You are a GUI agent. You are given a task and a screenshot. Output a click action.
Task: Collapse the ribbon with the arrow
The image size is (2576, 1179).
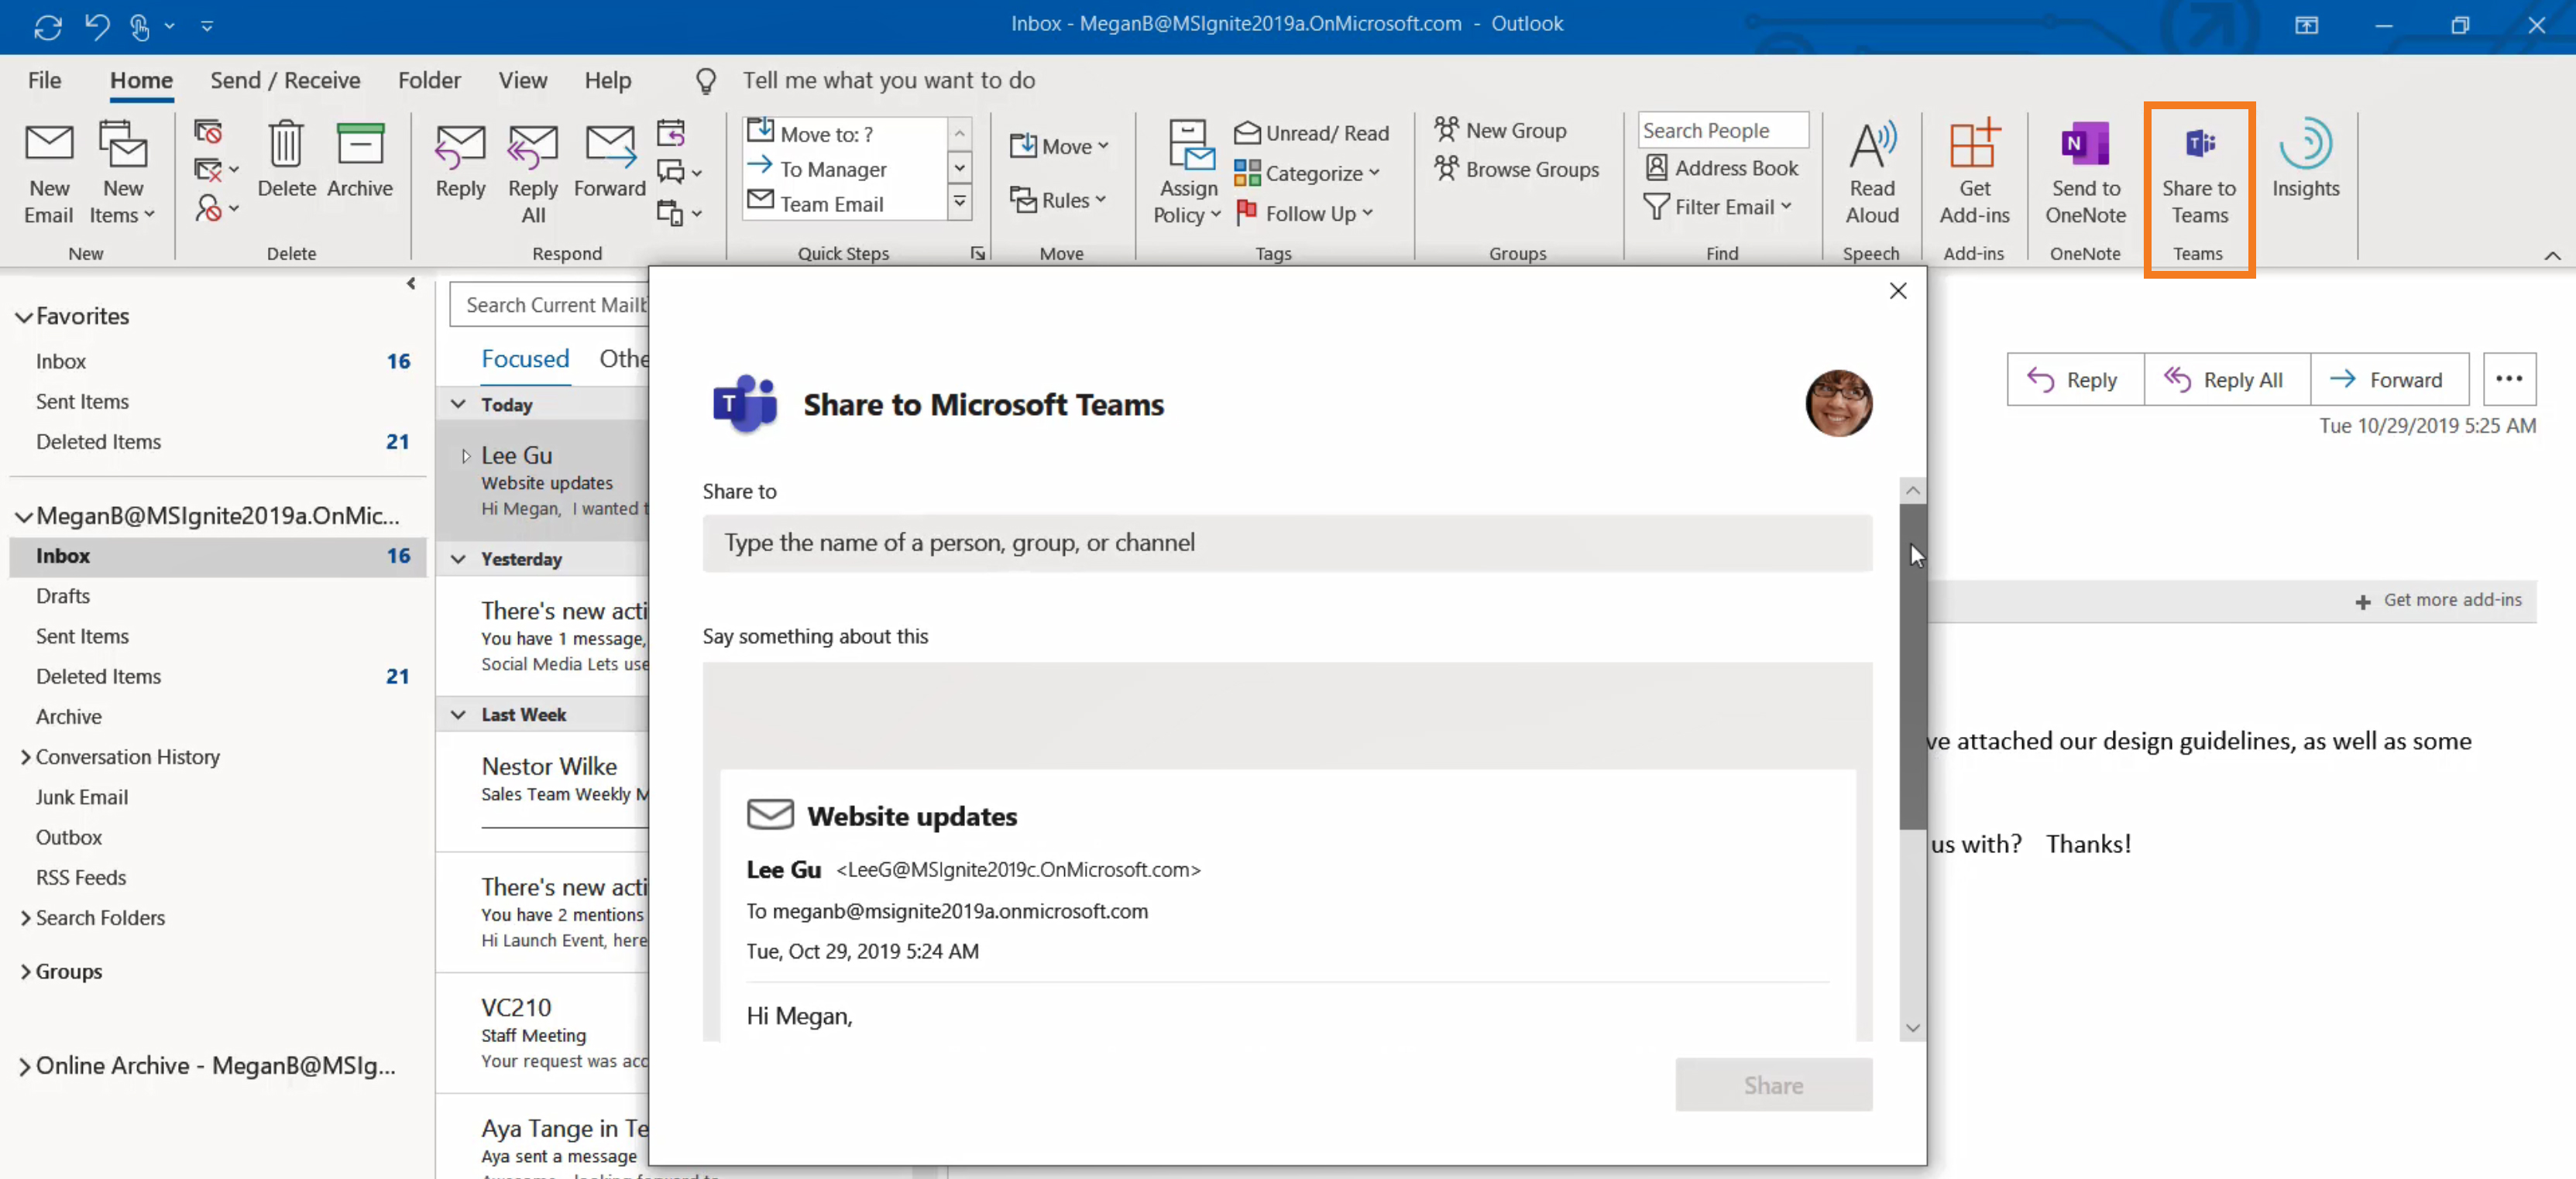click(x=2552, y=255)
